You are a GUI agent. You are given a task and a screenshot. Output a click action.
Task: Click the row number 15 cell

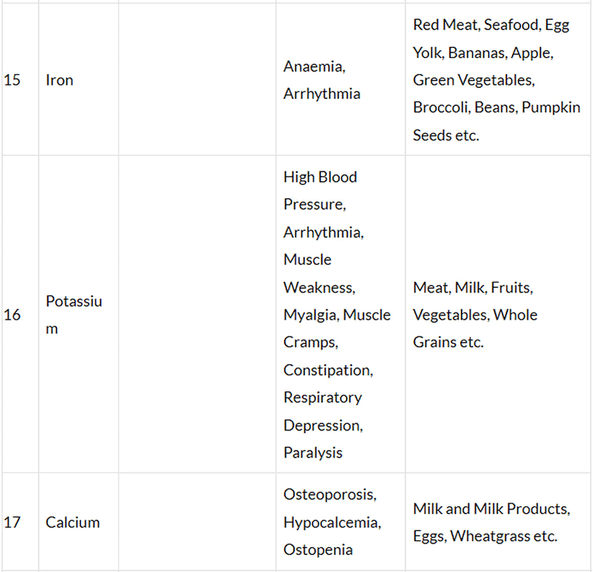(12, 80)
